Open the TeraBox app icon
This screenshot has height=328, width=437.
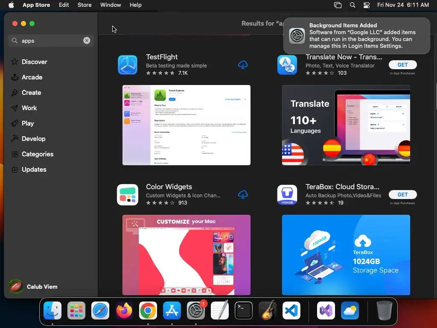[287, 195]
